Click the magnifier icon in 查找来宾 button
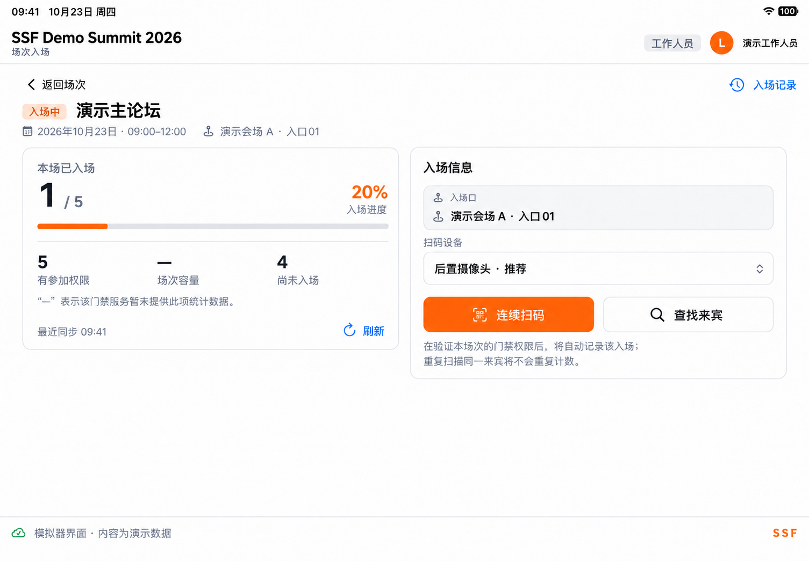The height and width of the screenshot is (561, 809). click(657, 315)
